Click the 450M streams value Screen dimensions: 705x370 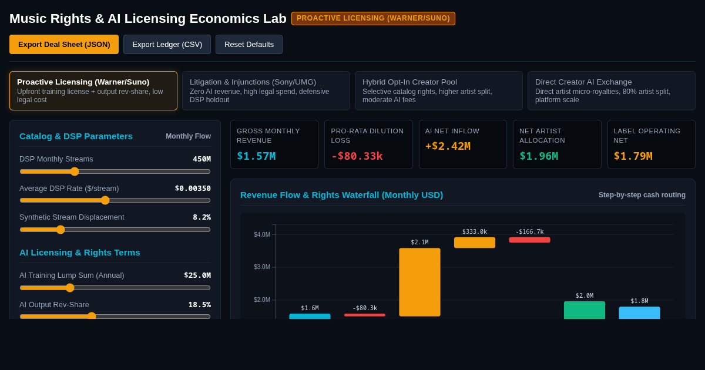tap(202, 159)
